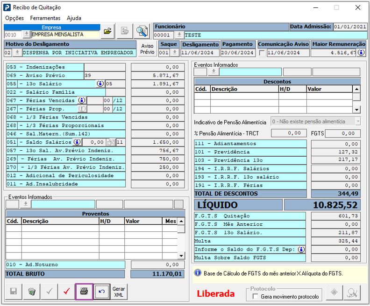
Task: Open the Funcionário code lookup arrow
Action: (x=179, y=35)
